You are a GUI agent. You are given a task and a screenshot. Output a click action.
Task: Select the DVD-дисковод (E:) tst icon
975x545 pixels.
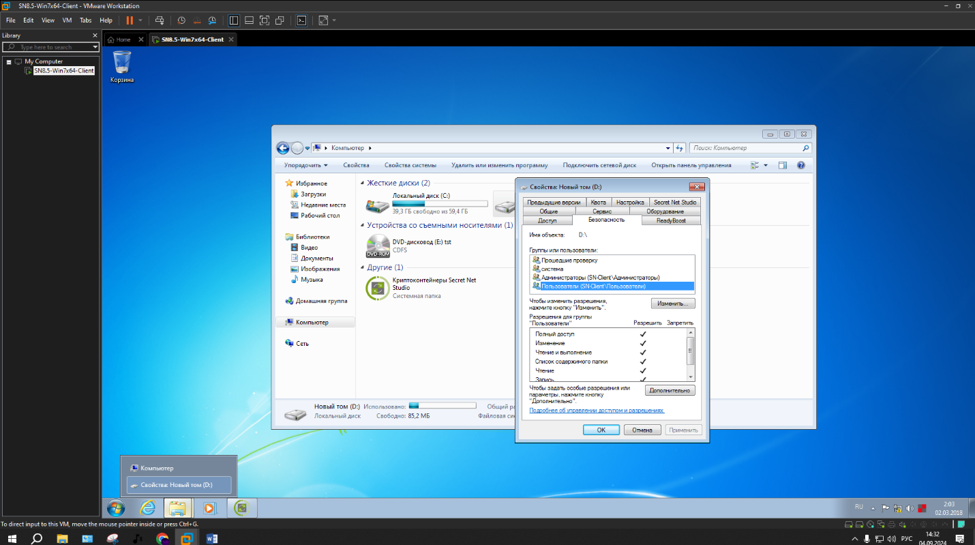click(378, 246)
